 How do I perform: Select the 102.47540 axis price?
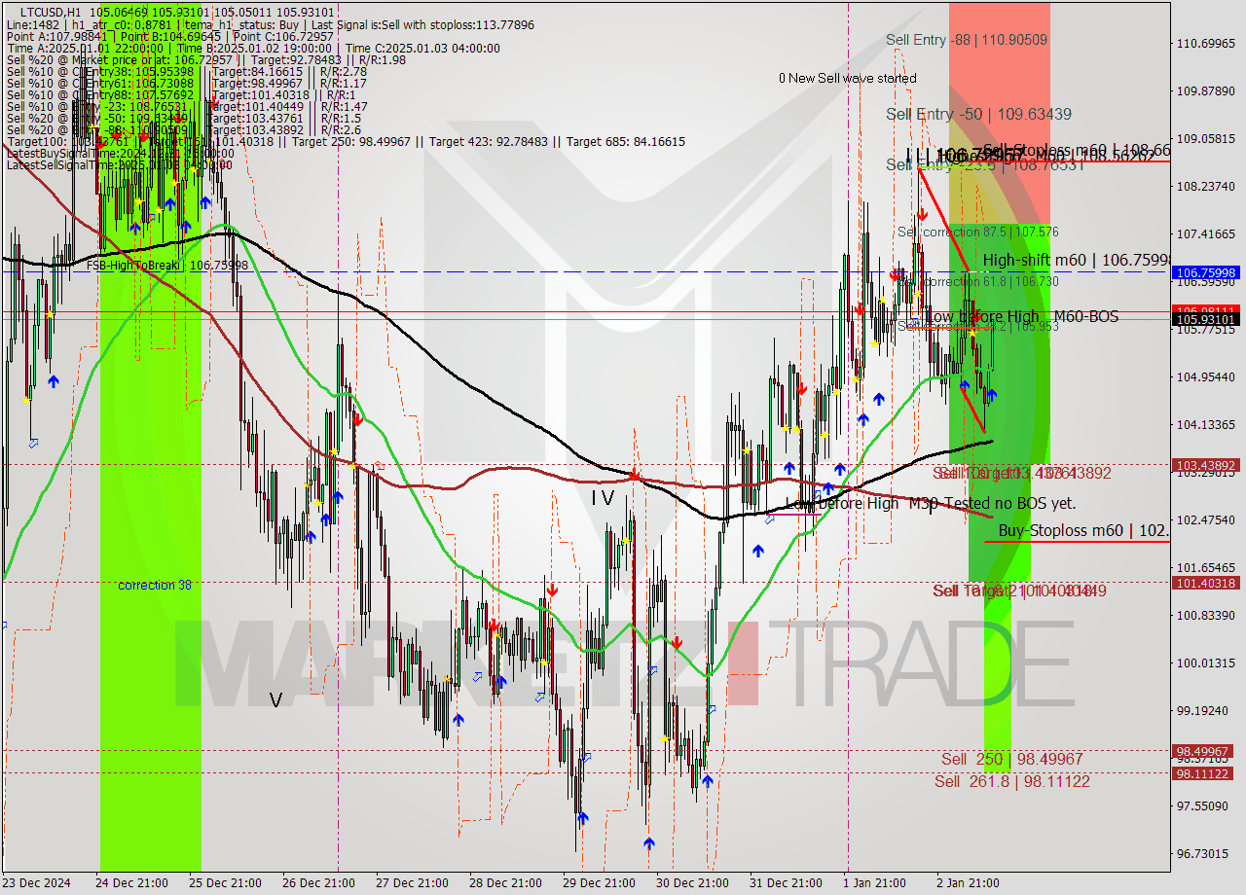point(1206,519)
